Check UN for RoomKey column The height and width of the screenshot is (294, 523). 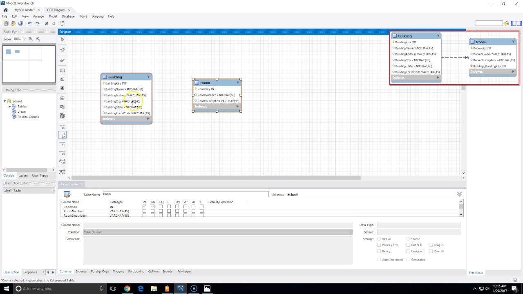pos(177,207)
